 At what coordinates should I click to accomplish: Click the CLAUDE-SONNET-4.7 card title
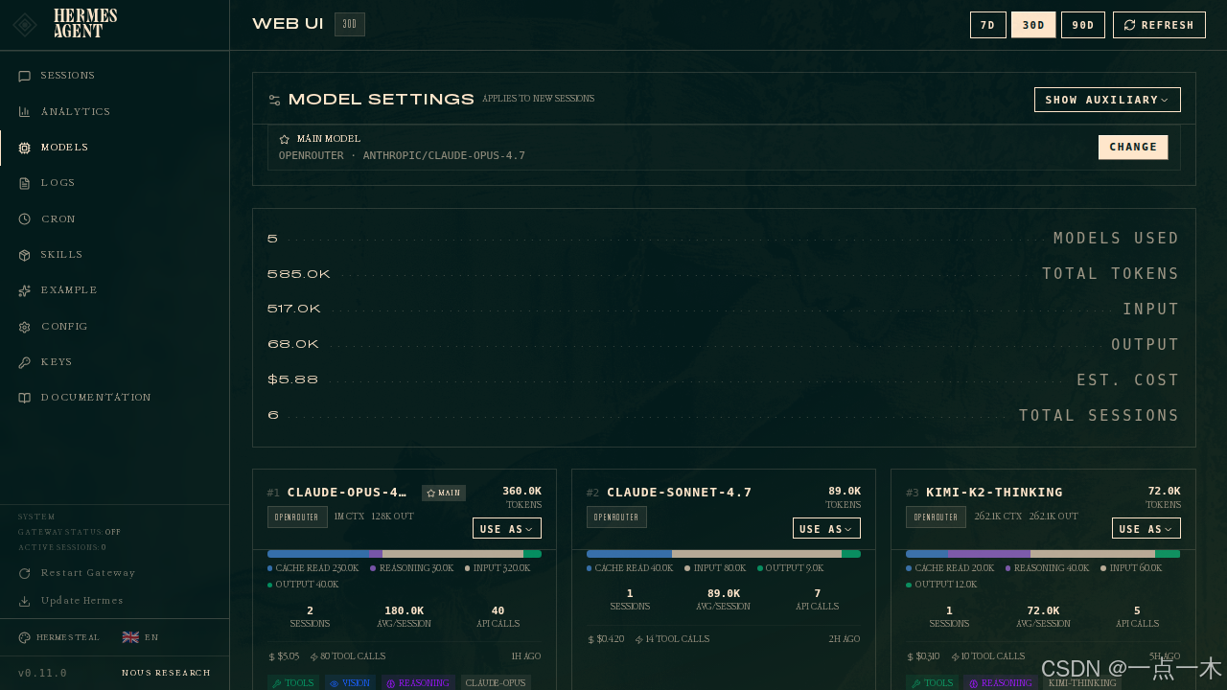[680, 493]
